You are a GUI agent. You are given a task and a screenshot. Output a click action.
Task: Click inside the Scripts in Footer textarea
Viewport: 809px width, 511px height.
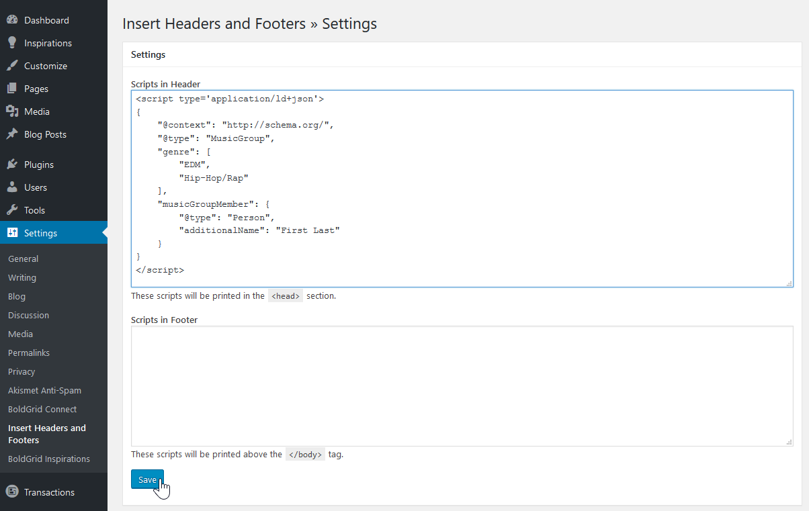pos(461,386)
